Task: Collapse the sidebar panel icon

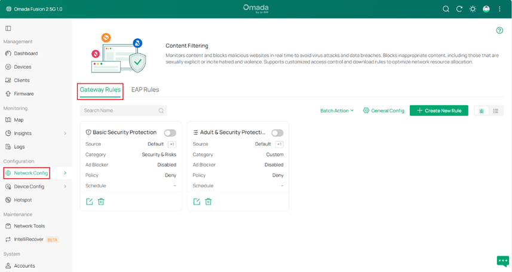Action: click(8, 28)
